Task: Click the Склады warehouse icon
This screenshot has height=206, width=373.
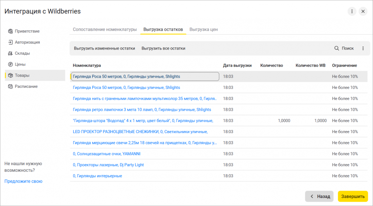Action: (10, 53)
